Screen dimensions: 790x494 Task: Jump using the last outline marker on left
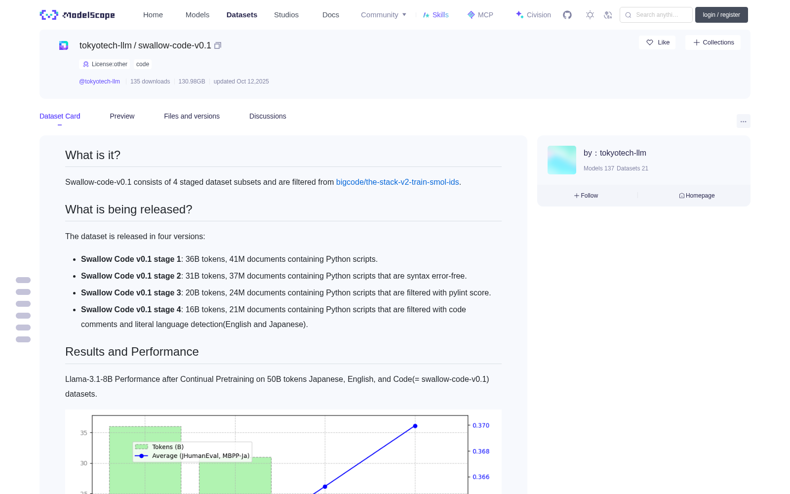[x=23, y=339]
